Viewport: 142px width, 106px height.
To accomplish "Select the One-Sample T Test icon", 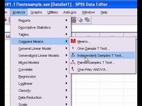I will coord(73,48).
